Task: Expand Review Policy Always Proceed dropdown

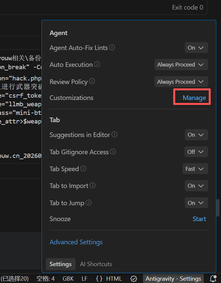Action: click(x=181, y=82)
